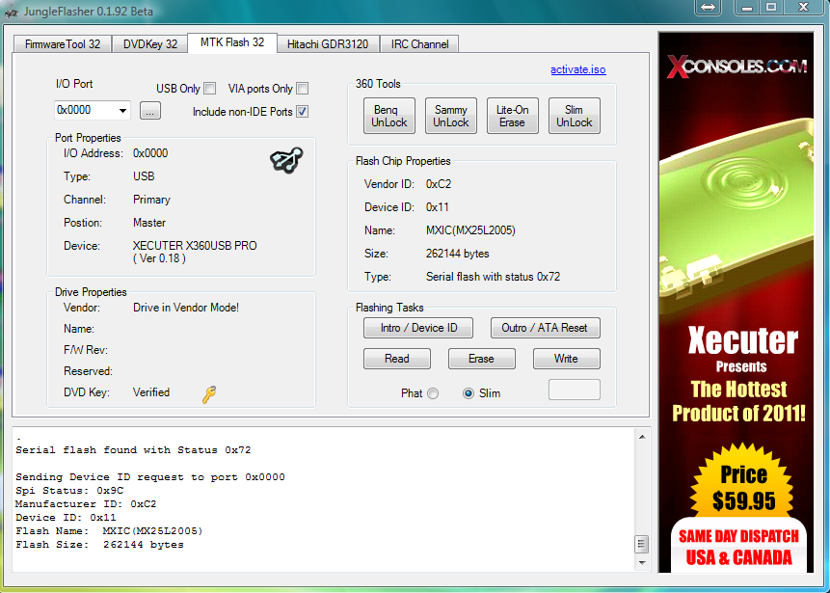Viewport: 830px width, 593px height.
Task: Click the 'XECUTER X360USB PRO' device text
Action: click(x=195, y=246)
